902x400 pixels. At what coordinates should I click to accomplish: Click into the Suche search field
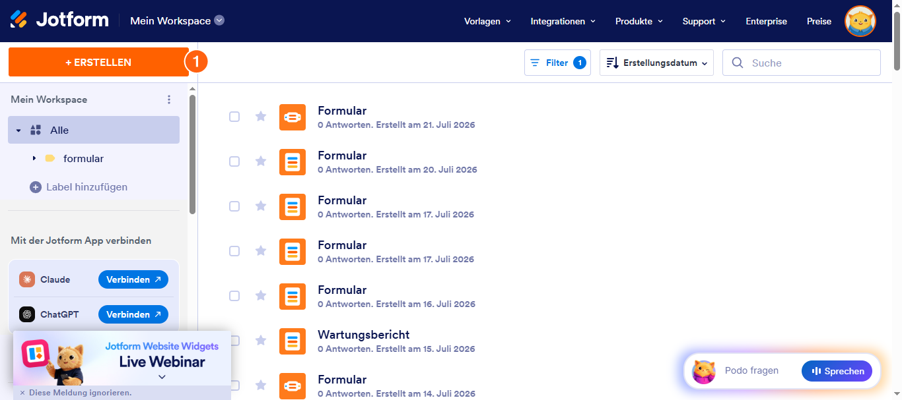point(801,63)
